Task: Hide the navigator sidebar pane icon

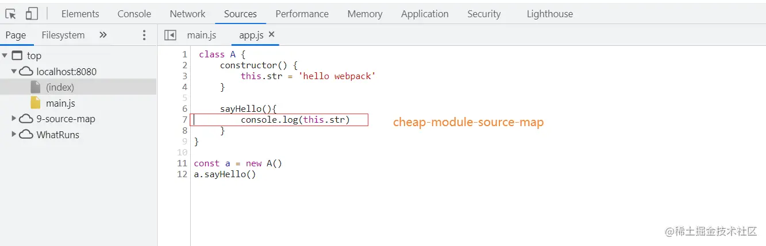Action: [170, 35]
